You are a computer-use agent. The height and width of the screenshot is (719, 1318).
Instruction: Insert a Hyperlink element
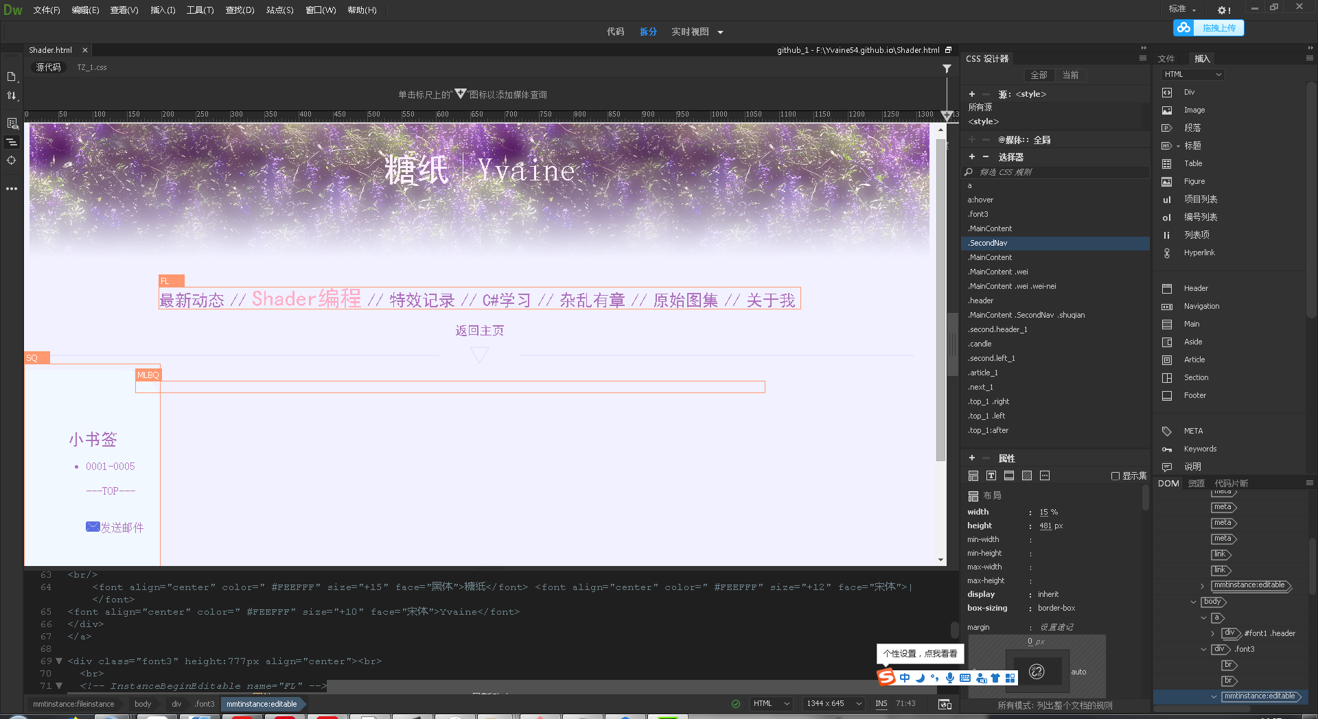point(1199,252)
